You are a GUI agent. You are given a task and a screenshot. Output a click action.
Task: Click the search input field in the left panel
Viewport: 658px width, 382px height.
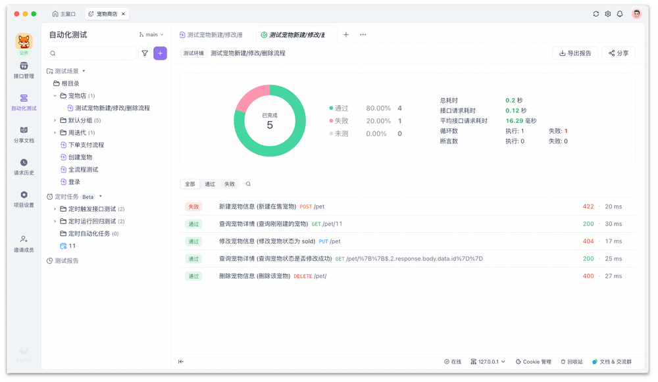click(92, 53)
